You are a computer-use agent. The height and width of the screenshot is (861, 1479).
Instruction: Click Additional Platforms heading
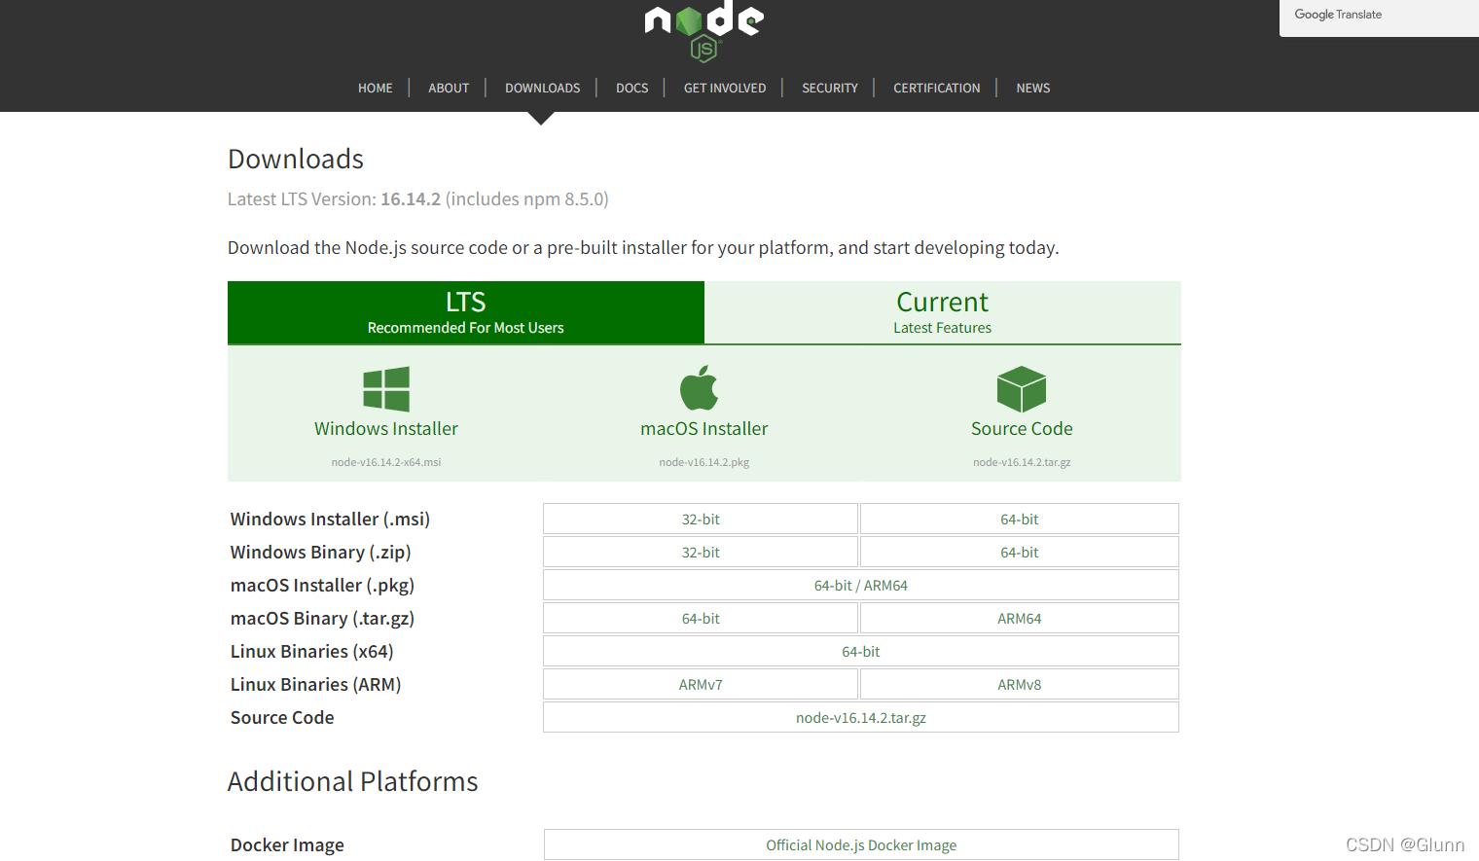pos(352,781)
